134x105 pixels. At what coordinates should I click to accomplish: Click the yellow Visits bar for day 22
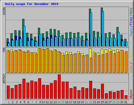90,60
